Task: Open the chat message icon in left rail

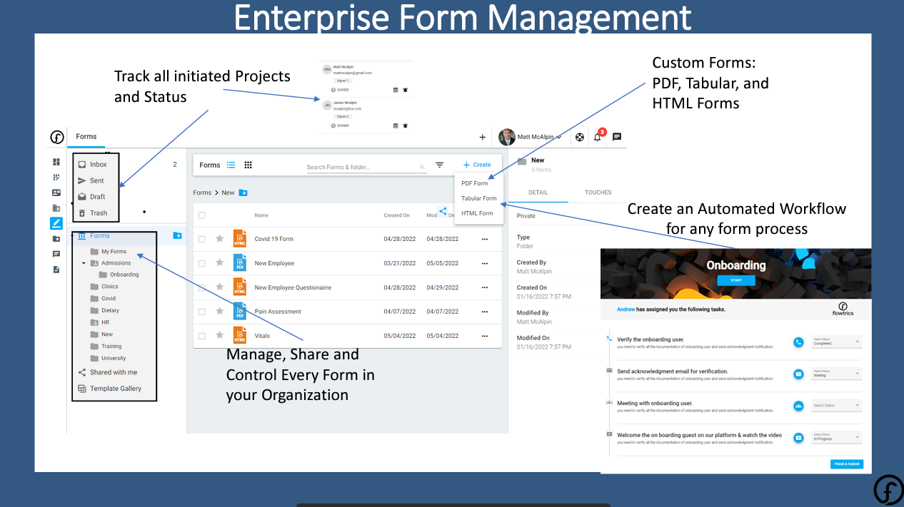Action: [56, 254]
